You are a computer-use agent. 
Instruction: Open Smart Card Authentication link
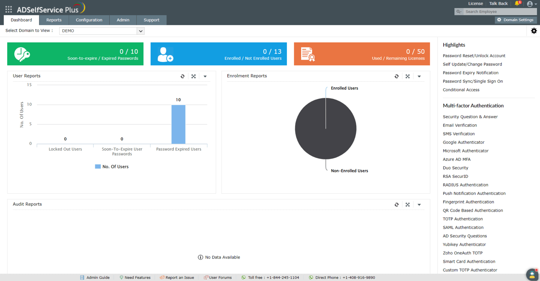pyautogui.click(x=469, y=262)
